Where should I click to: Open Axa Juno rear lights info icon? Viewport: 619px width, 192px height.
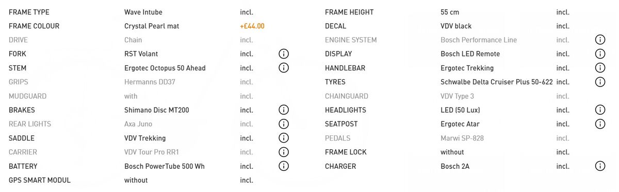point(283,124)
